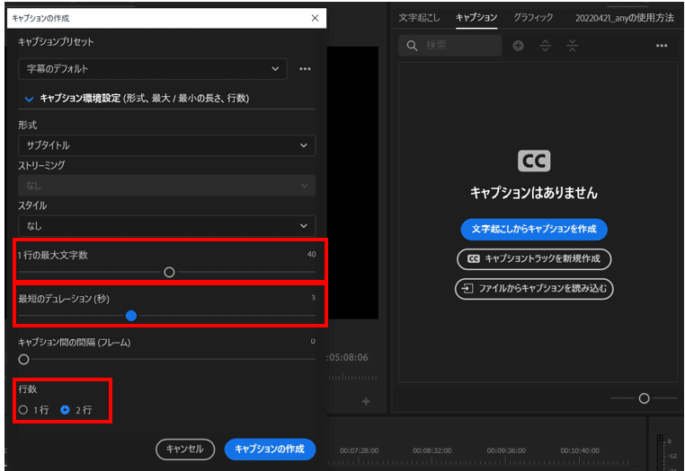
Task: Click the large CC caption icon
Action: [x=534, y=161]
